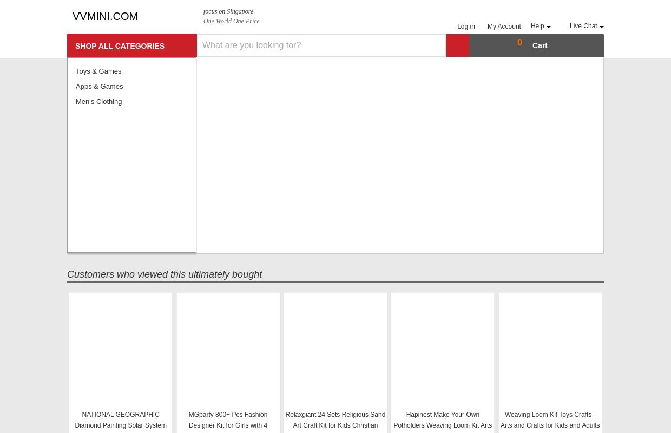
Task: Click the NATIONAL GEOGRAPHIC Diamond Painting title
Action: pos(121,420)
